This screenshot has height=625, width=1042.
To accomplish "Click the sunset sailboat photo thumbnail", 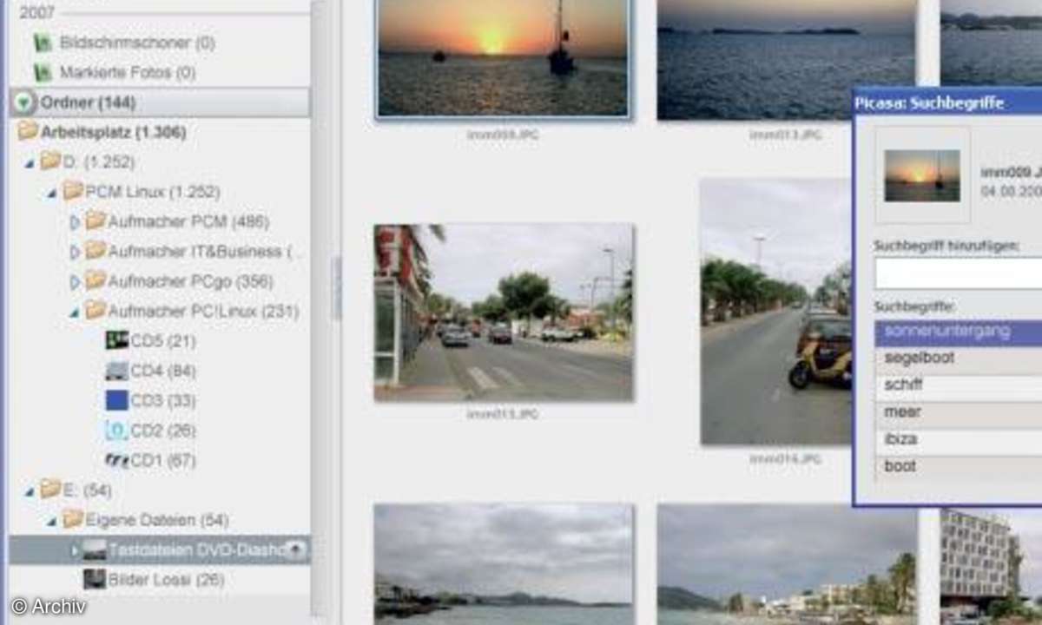I will pos(503,57).
